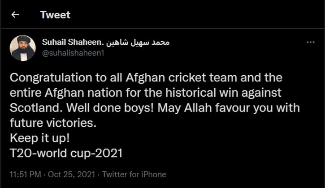
Task: Click the Arabic name beside Suhail Shaheen
Action: (138, 43)
